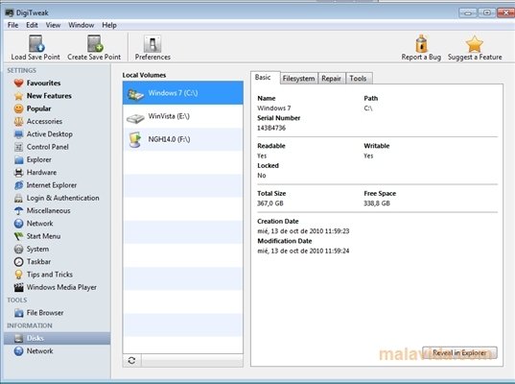Switch to the Filesystem tab

coord(299,79)
